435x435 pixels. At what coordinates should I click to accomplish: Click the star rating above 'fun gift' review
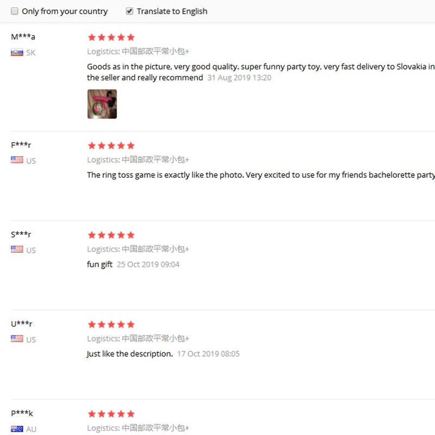[111, 235]
